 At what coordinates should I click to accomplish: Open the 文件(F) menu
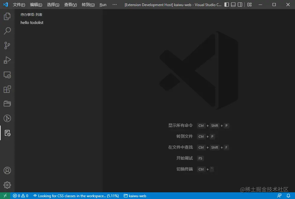point(19,5)
